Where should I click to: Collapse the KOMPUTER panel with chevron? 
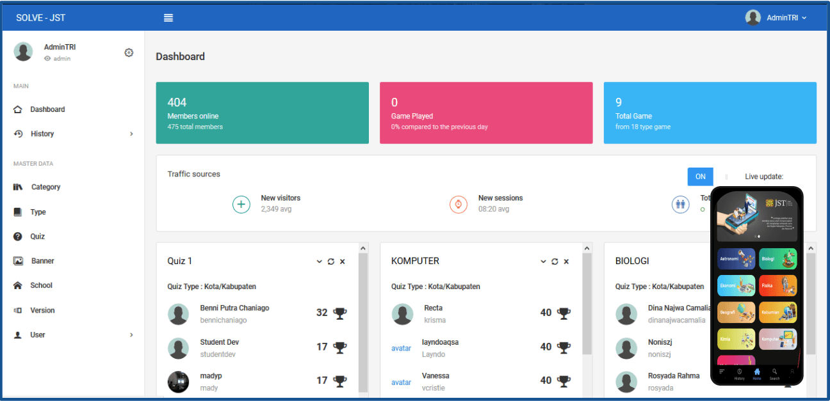click(543, 262)
